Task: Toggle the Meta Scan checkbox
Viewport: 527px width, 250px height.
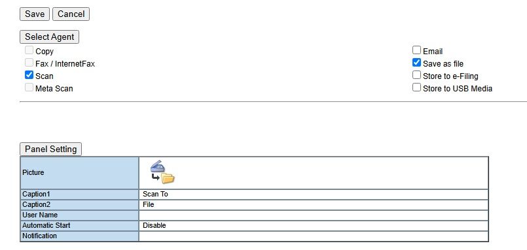Action: coord(29,87)
